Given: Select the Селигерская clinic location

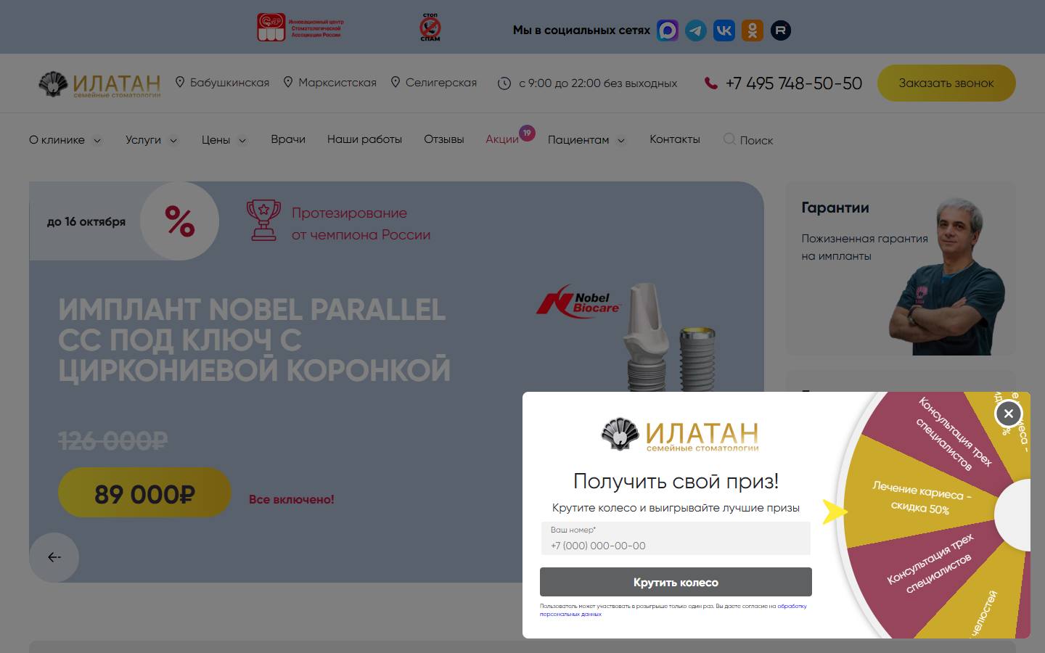Looking at the screenshot, I should click(433, 83).
